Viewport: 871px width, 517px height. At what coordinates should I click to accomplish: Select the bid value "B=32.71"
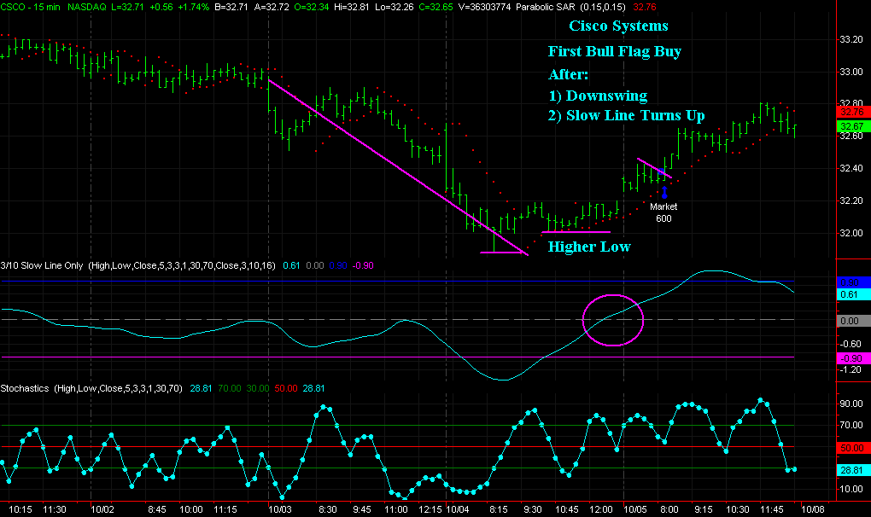coord(231,7)
